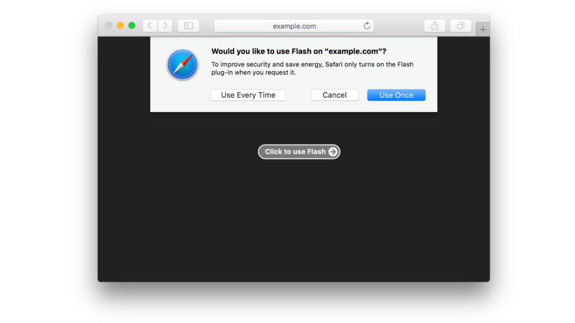This screenshot has width=575, height=323.
Task: Cancel the Flash permission dialog
Action: pyautogui.click(x=335, y=95)
